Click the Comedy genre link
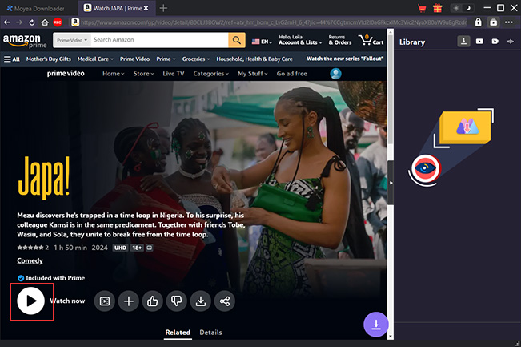 pos(30,261)
